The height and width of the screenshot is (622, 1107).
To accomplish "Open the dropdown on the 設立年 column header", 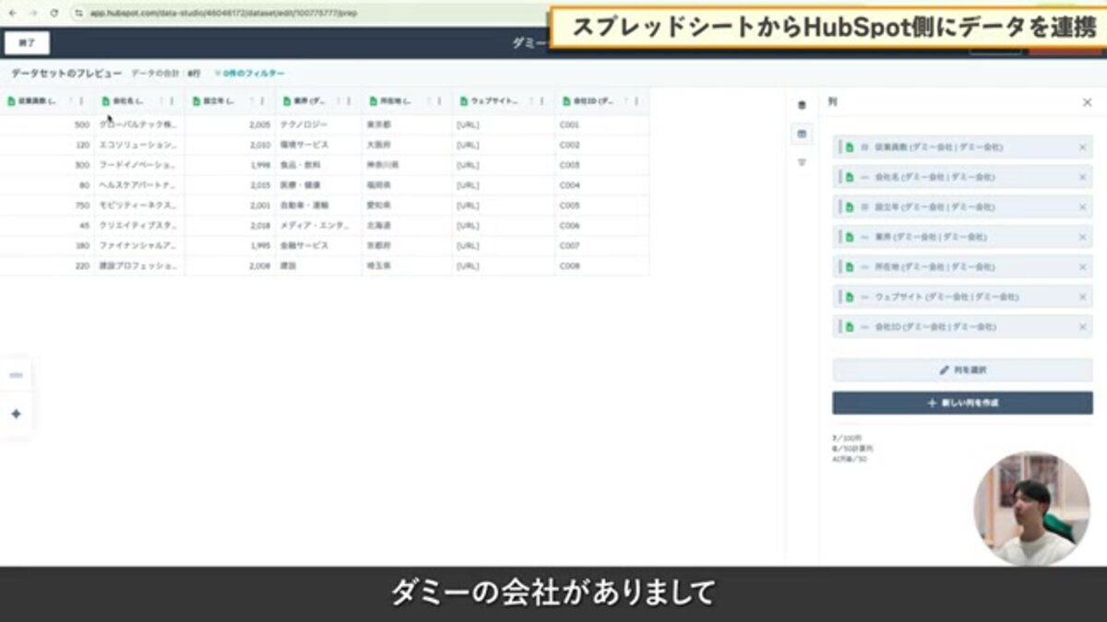I will coord(260,101).
